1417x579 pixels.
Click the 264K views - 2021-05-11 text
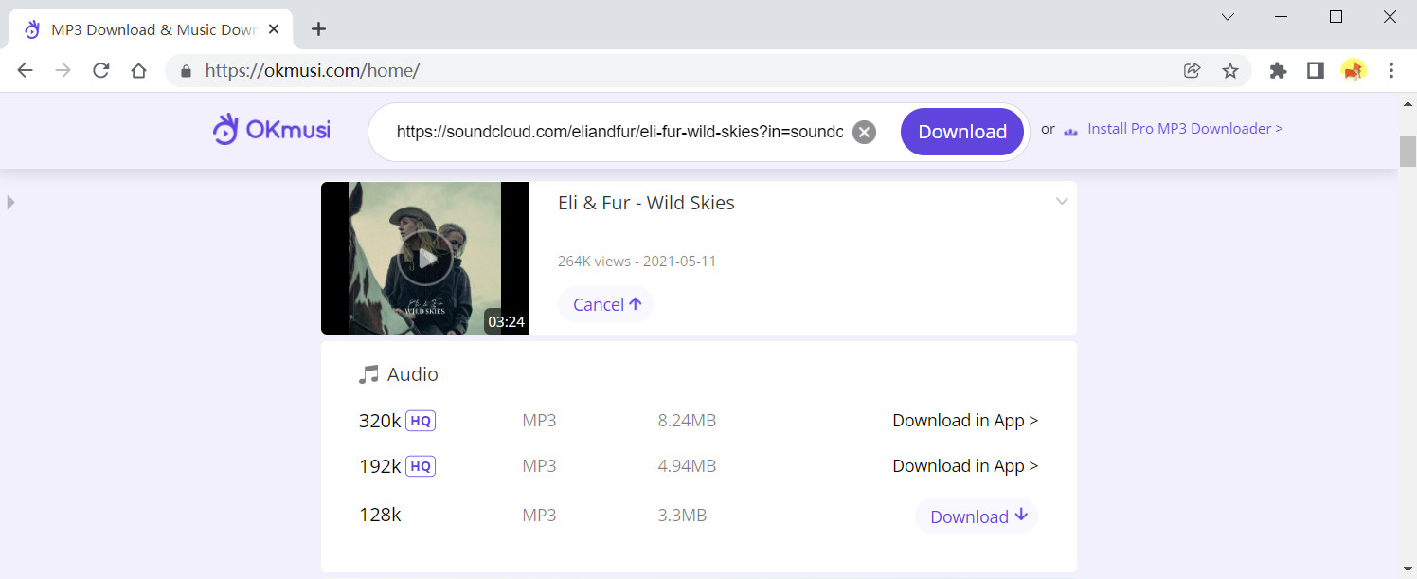[x=637, y=261]
